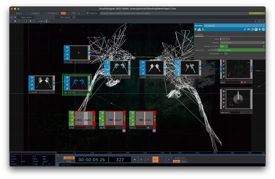
Task: Click the plus icon beside New Layout
Action: (74, 17)
